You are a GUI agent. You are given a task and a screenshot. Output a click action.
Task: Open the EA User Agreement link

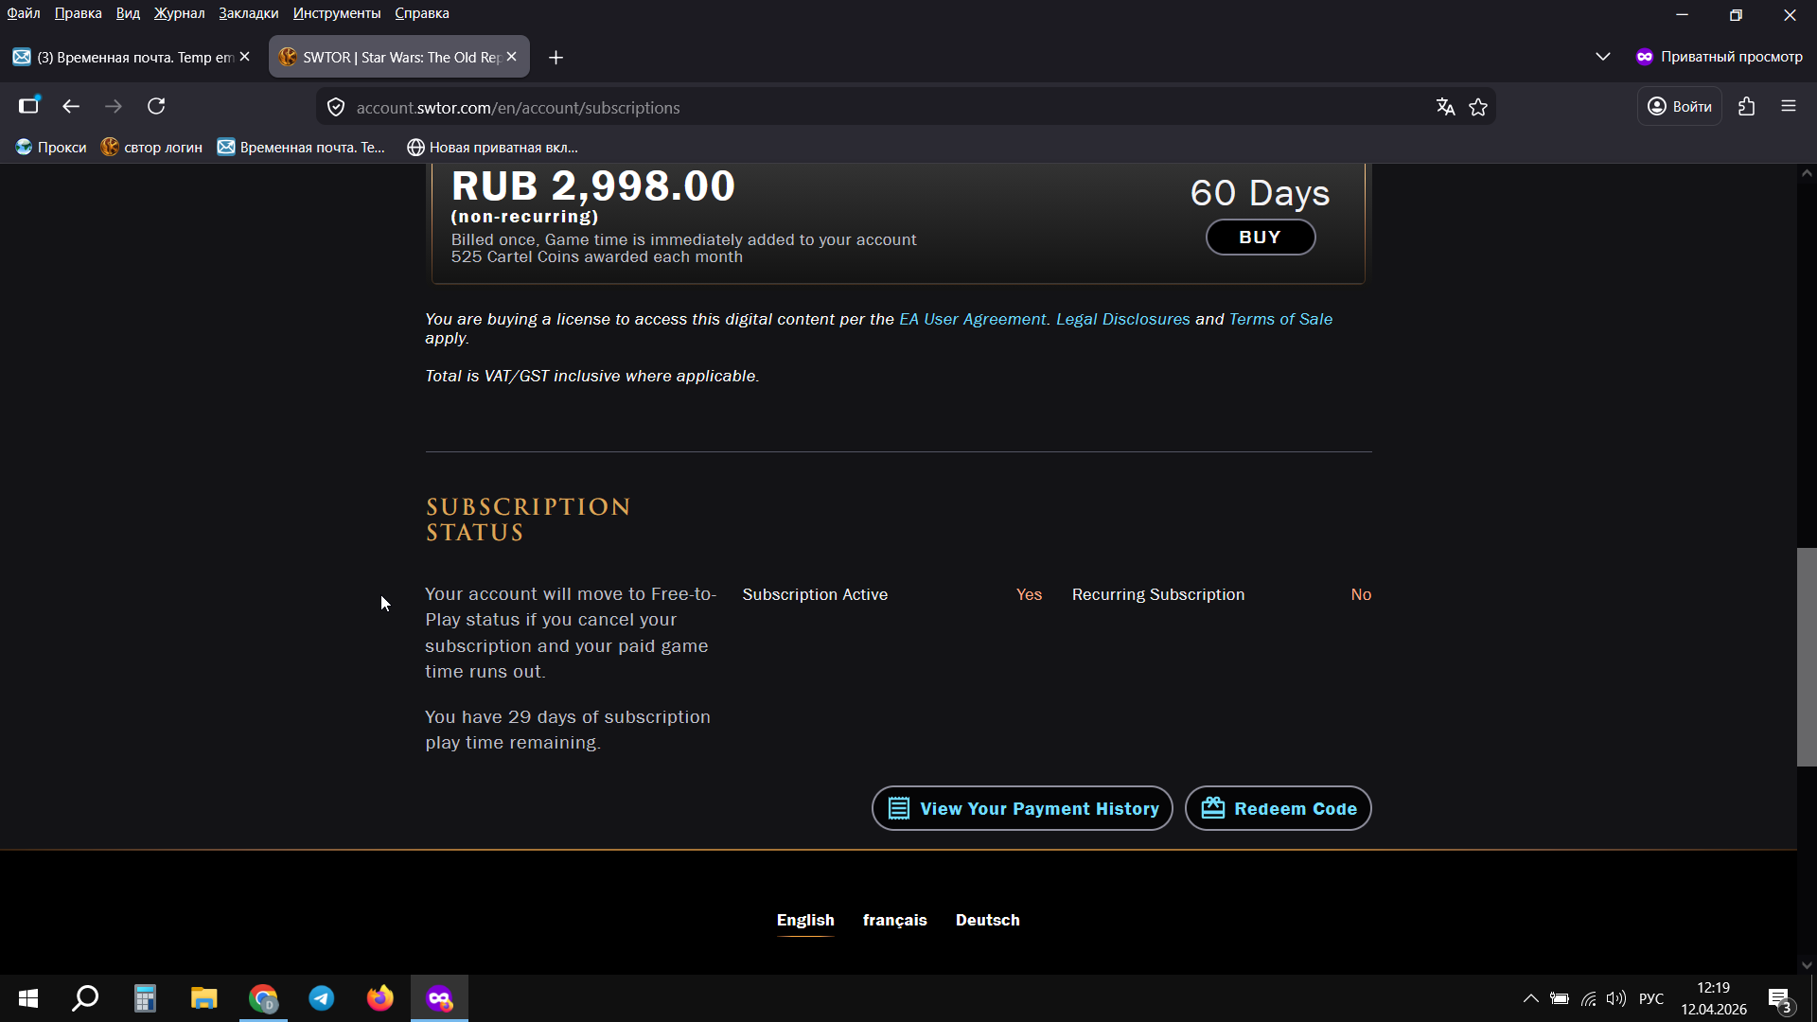972,319
